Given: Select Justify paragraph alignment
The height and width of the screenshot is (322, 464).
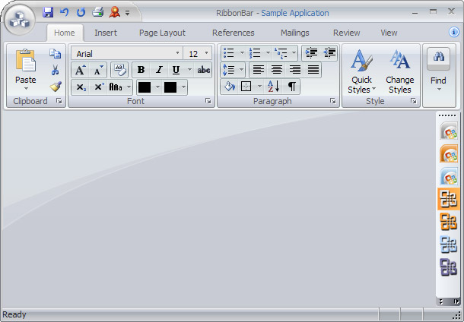Looking at the screenshot, I should pyautogui.click(x=313, y=70).
